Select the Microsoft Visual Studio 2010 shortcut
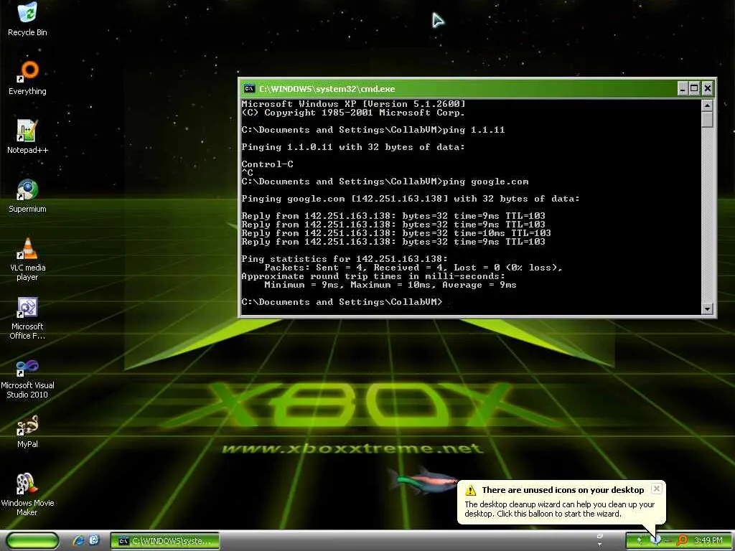The width and height of the screenshot is (735, 551). (x=27, y=377)
